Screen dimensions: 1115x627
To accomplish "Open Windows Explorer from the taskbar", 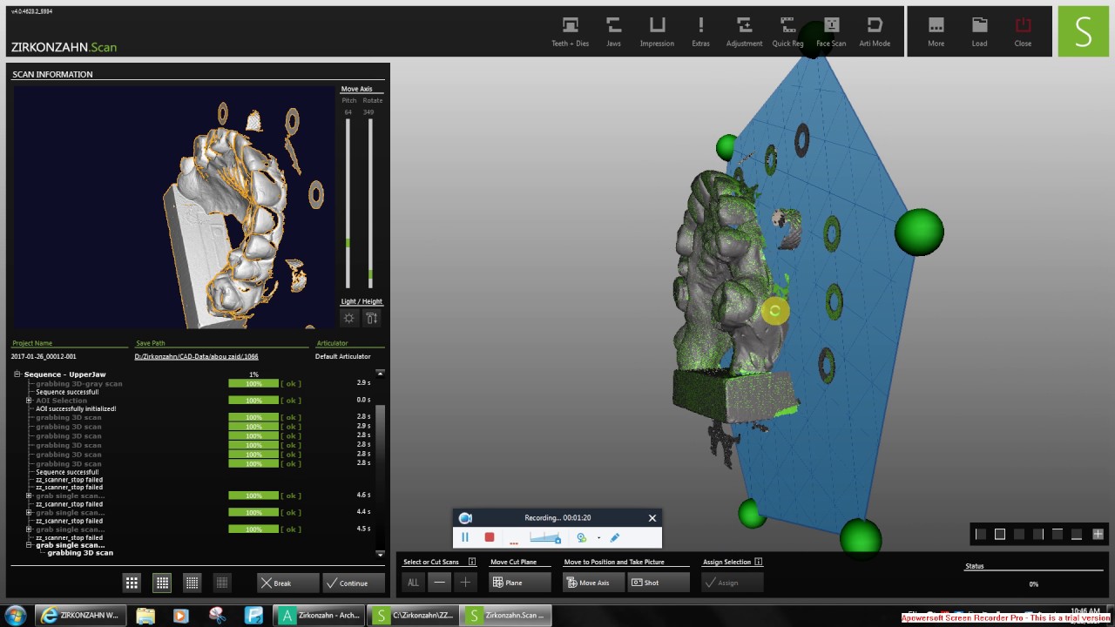I will click(145, 615).
